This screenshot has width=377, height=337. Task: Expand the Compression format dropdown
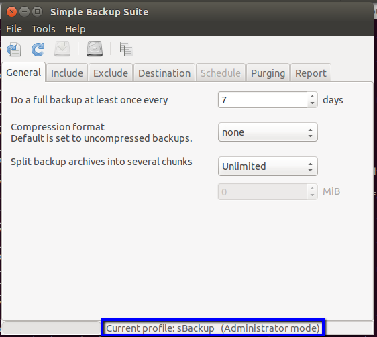coord(268,132)
